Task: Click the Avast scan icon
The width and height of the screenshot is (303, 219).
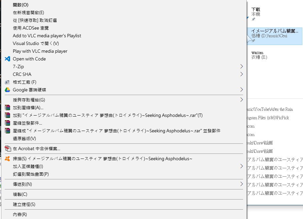Action: 7,159
